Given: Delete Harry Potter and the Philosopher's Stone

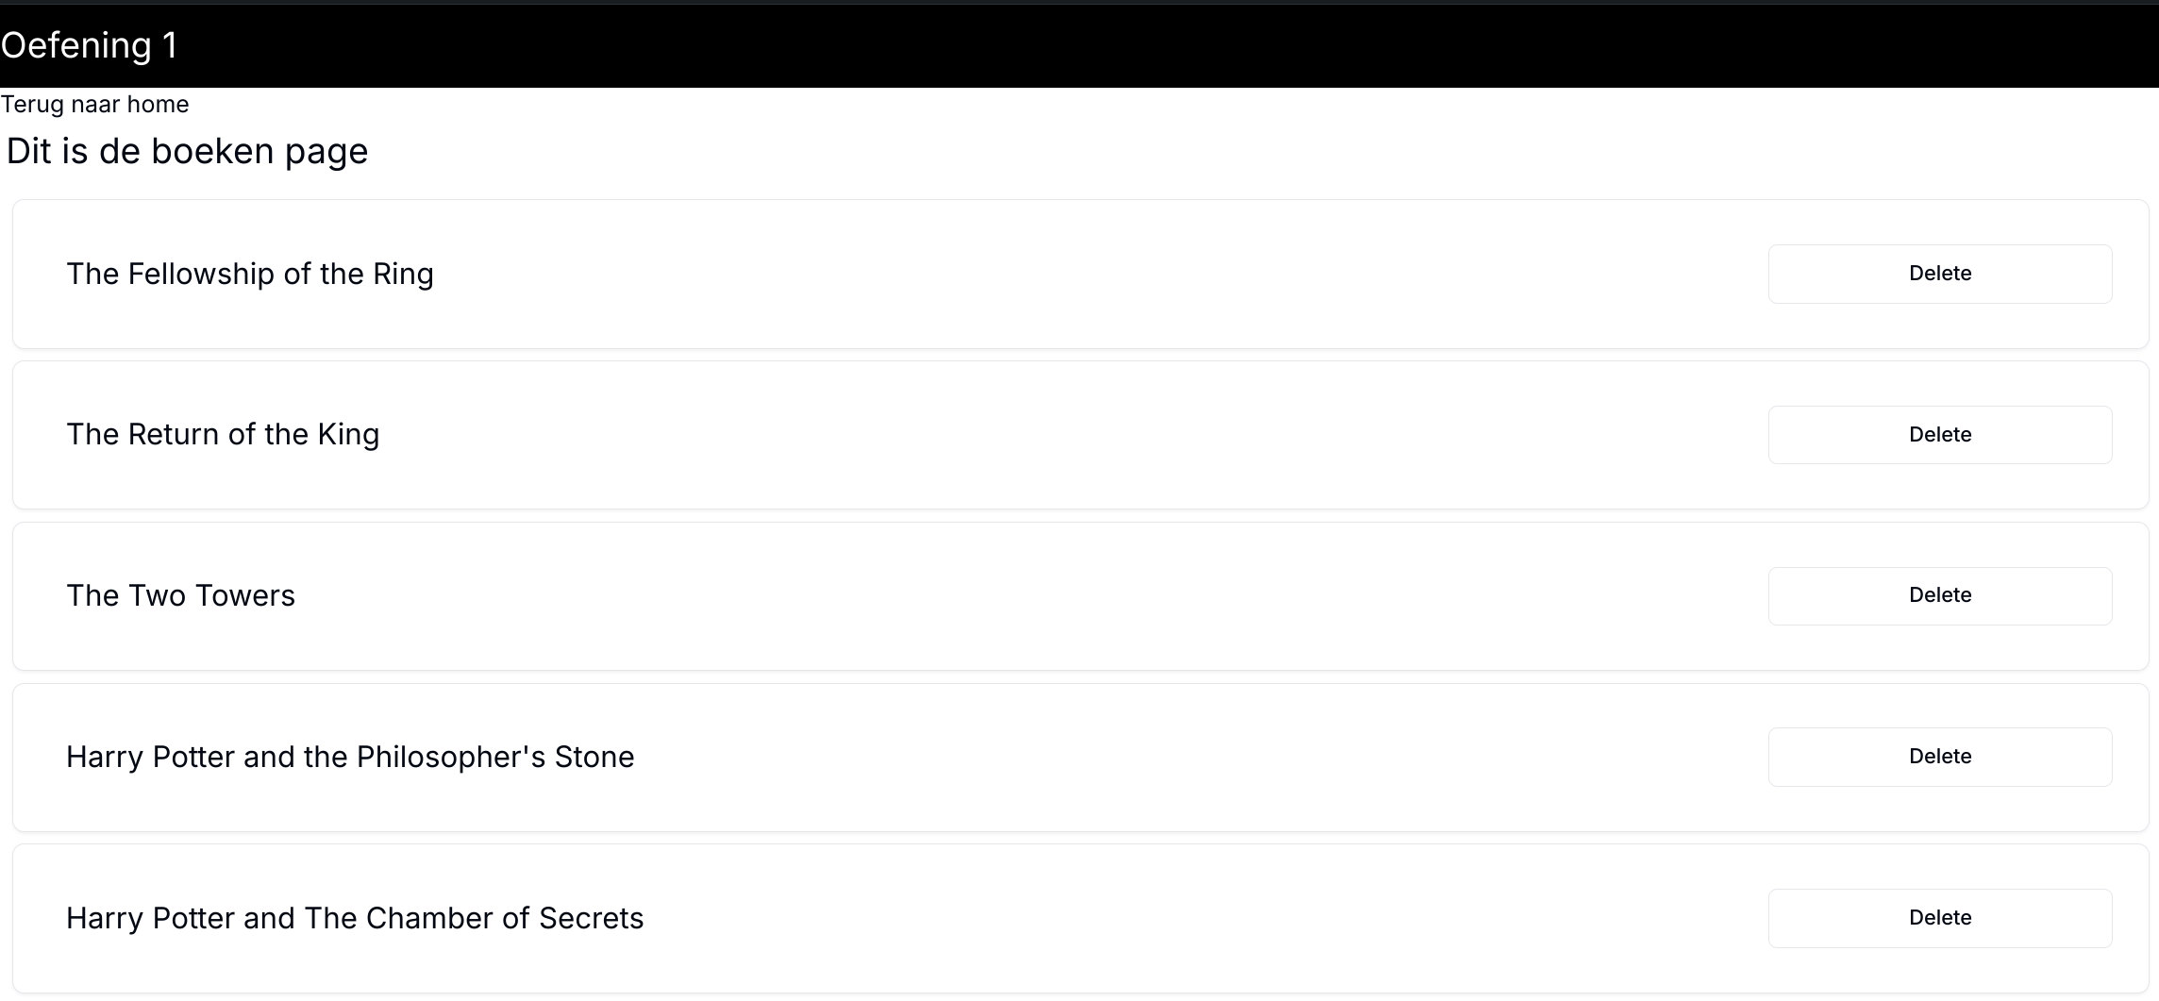Looking at the screenshot, I should [1939, 757].
